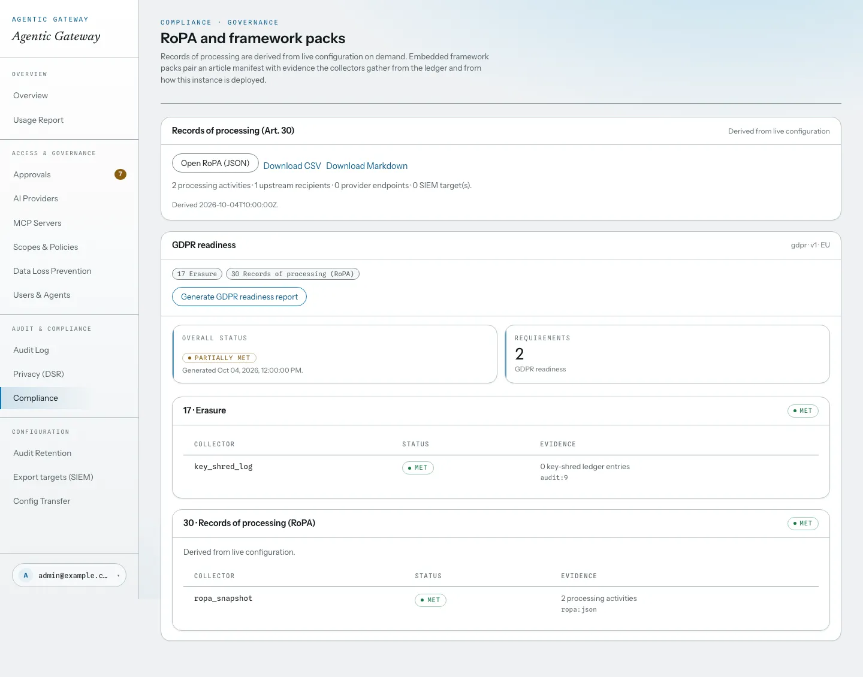Click Download Markdown link

click(x=367, y=166)
